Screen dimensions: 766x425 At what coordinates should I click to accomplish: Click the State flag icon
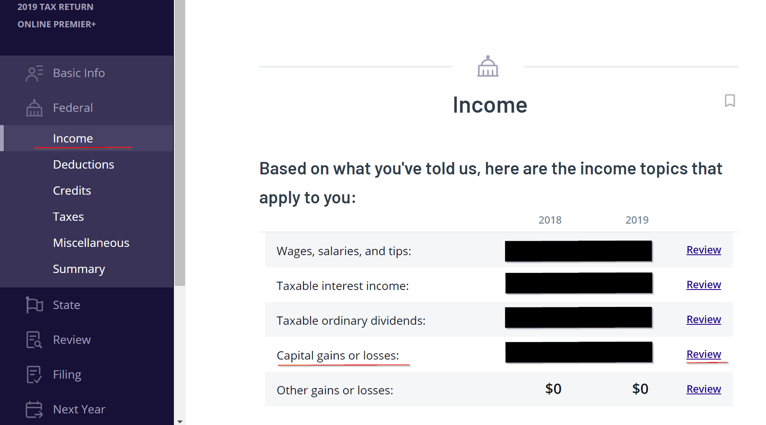[34, 305]
